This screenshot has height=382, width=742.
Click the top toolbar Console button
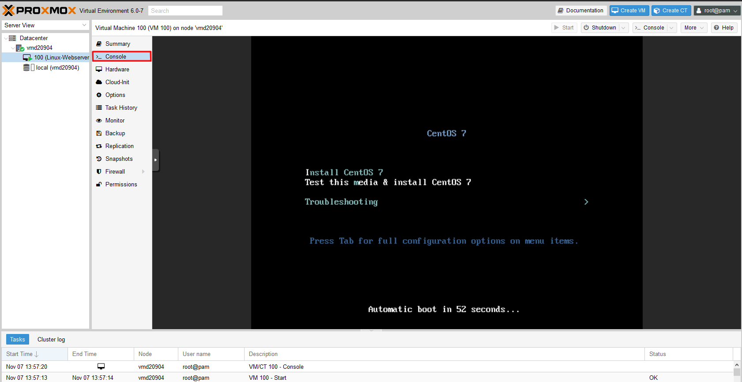pyautogui.click(x=650, y=27)
